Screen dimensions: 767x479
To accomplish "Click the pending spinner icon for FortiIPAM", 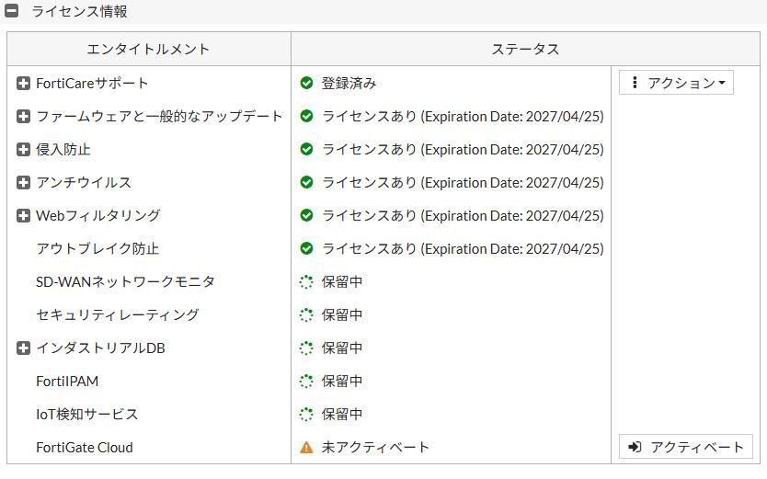I will (x=306, y=381).
